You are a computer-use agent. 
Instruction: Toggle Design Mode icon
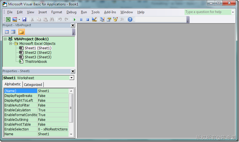(94, 19)
